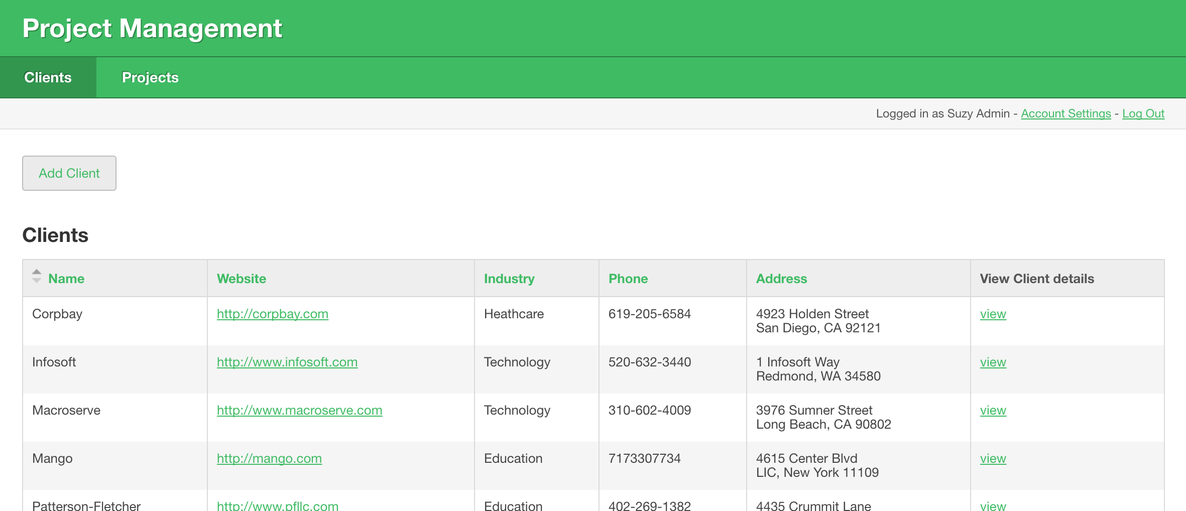Viewport: 1186px width, 511px height.
Task: Click the Project Management title
Action: [x=152, y=28]
